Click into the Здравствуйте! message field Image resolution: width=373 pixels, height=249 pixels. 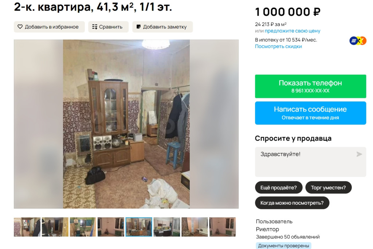[310, 162]
